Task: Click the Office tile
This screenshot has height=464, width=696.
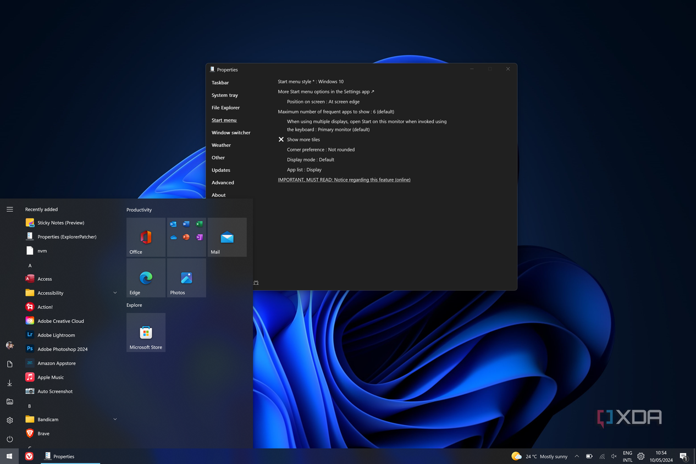Action: click(x=146, y=237)
